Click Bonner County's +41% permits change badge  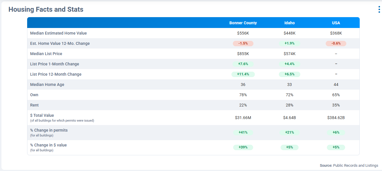(243, 132)
